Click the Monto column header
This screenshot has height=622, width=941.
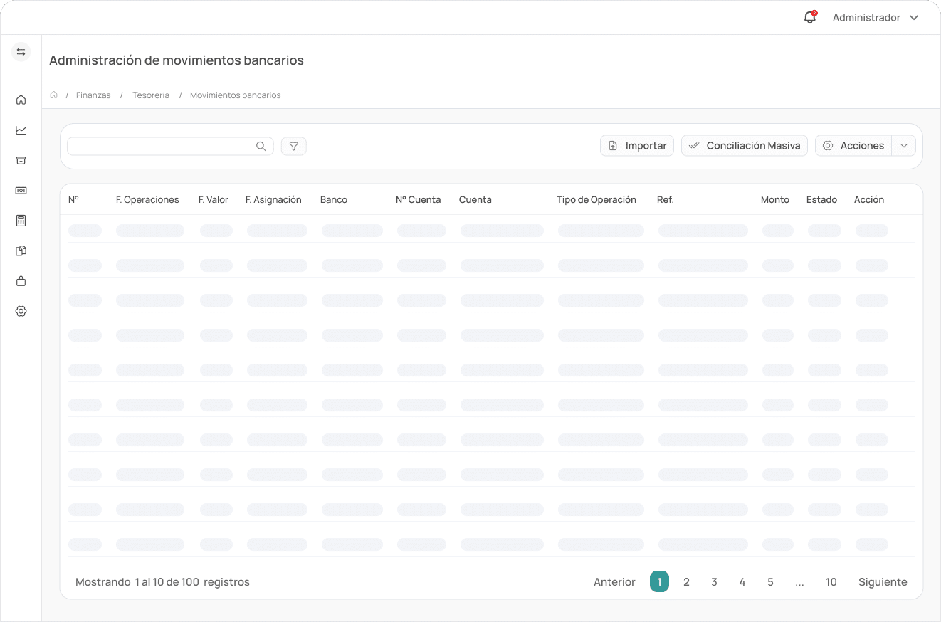pos(775,199)
